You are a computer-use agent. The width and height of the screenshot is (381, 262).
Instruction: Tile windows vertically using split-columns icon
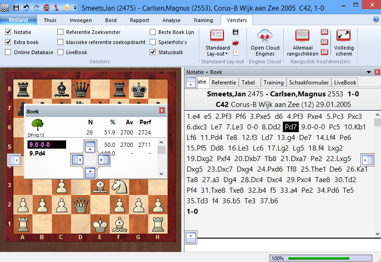[325, 32]
